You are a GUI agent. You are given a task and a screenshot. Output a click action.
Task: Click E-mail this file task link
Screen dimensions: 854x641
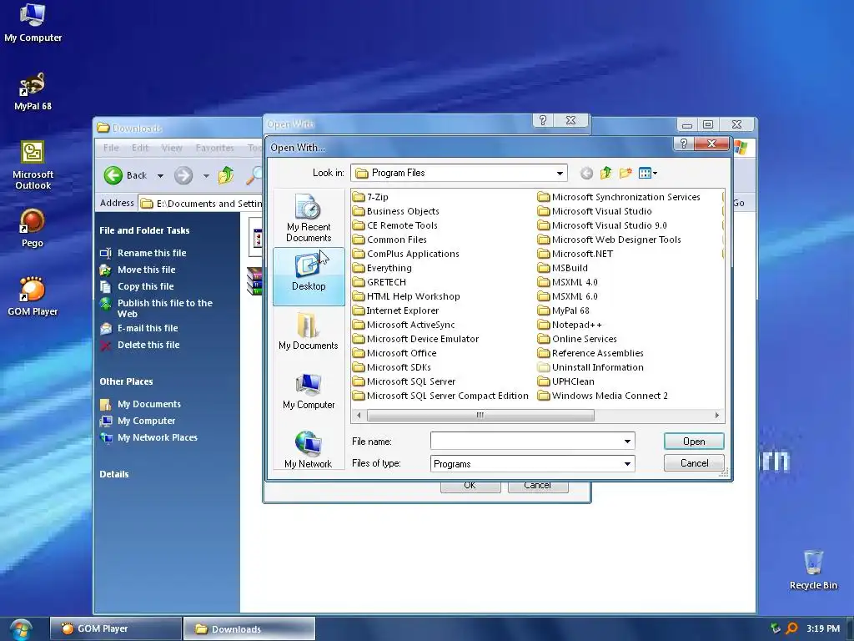[x=148, y=328]
